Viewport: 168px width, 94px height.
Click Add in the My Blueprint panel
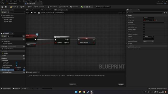tap(4, 36)
